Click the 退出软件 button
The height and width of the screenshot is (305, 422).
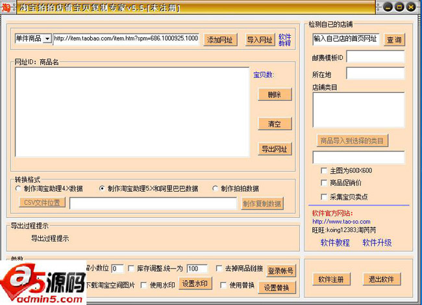(x=382, y=280)
